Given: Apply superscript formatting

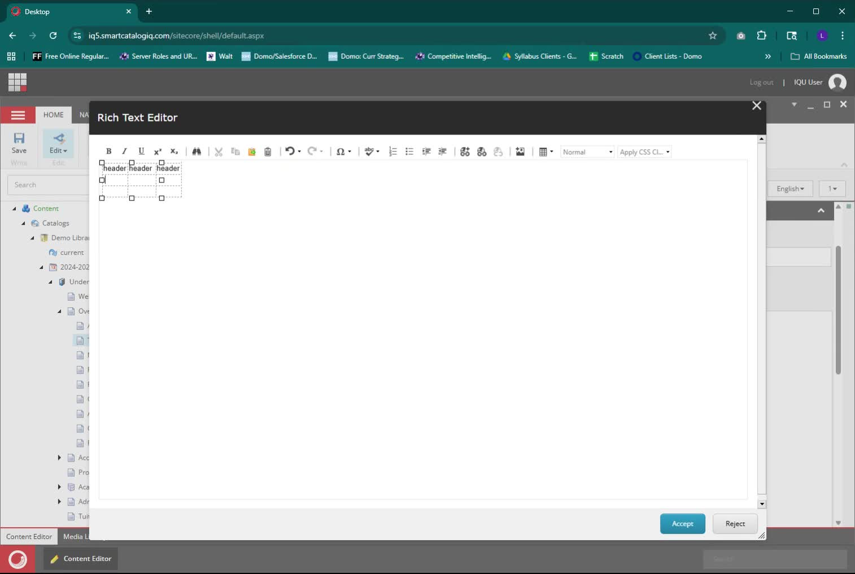Looking at the screenshot, I should click(158, 151).
